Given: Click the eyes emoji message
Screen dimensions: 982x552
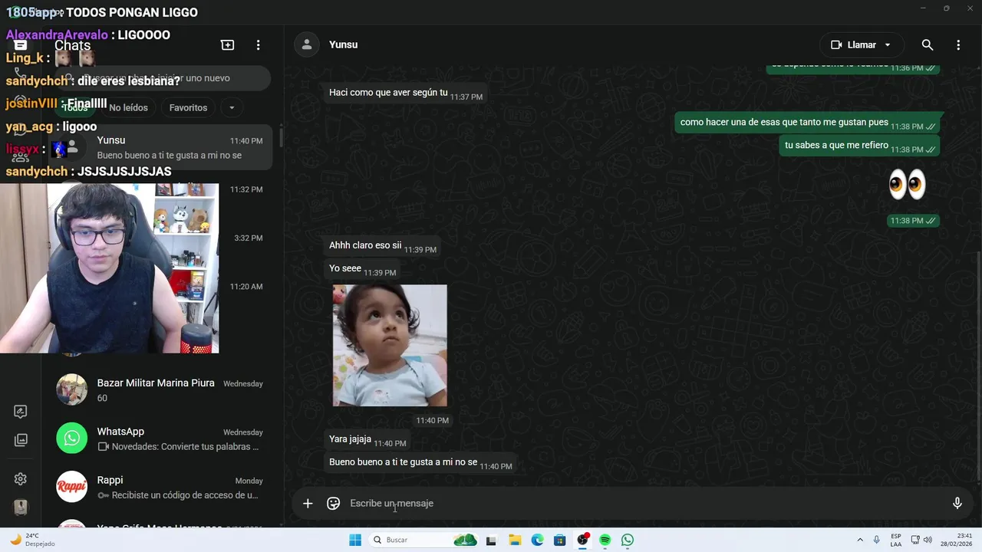Looking at the screenshot, I should tap(907, 185).
